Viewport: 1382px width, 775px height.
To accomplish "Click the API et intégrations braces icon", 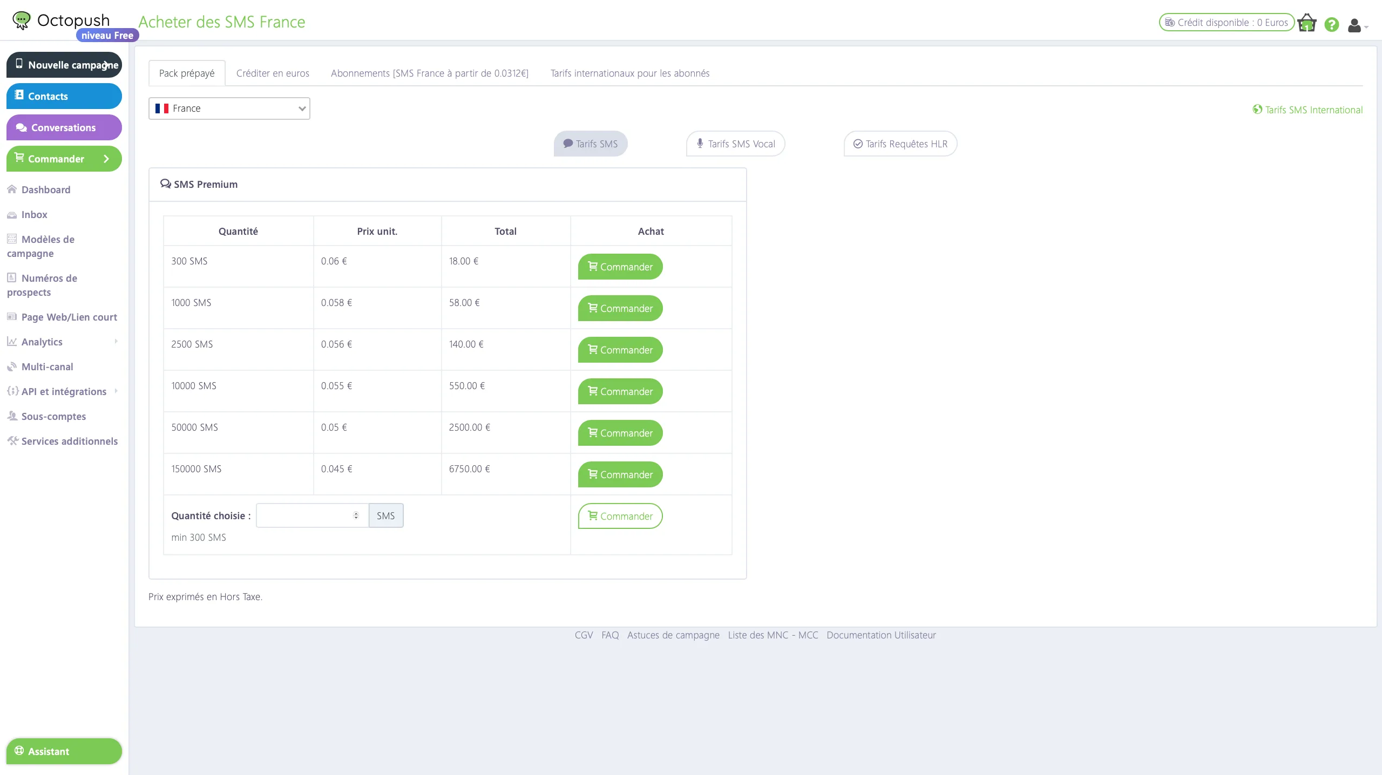I will click(13, 391).
